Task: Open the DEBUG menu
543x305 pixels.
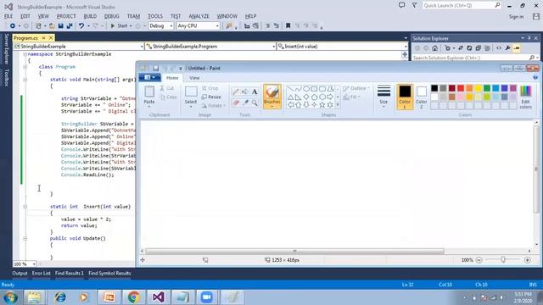Action: tap(111, 16)
